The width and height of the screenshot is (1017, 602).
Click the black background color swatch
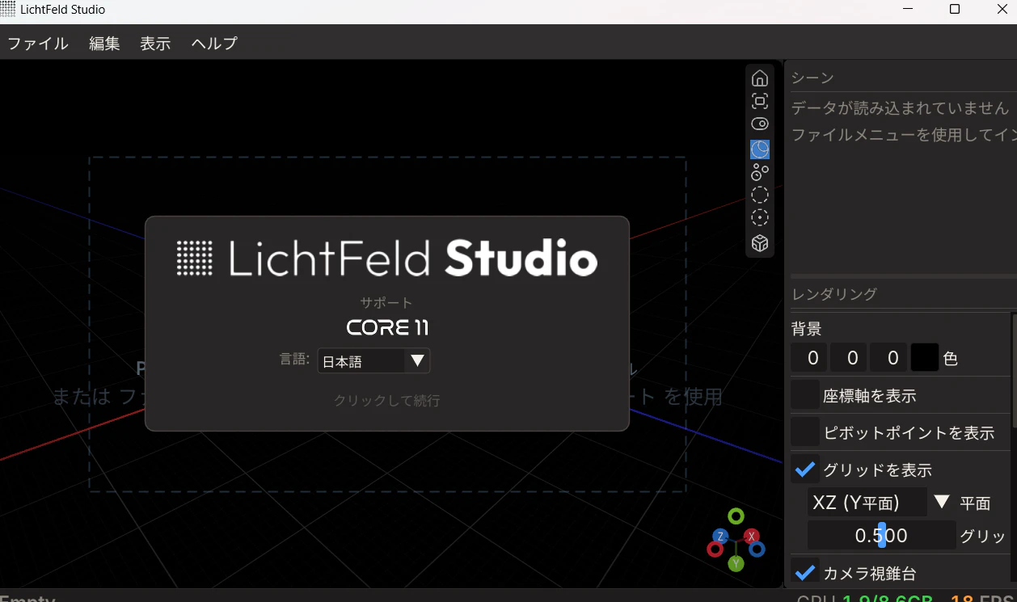tap(925, 357)
